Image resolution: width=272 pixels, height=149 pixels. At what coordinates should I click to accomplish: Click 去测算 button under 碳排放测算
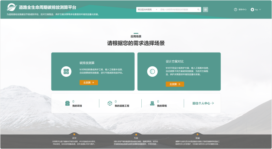pyautogui.click(x=89, y=83)
